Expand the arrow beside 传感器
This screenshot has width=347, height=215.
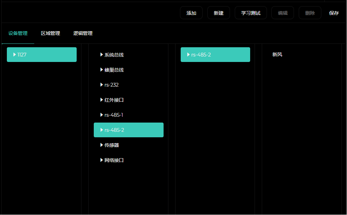(101, 145)
